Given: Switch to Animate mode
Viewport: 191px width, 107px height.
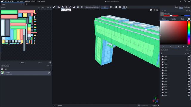Looking at the screenshot, I should [x=187, y=7].
